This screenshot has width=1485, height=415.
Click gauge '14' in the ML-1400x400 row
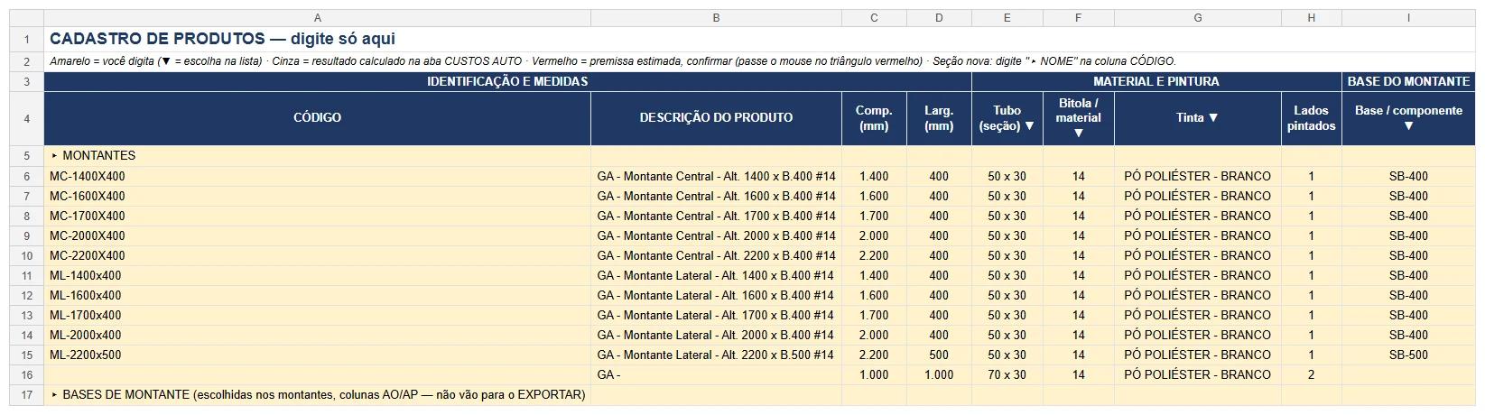(x=1078, y=275)
